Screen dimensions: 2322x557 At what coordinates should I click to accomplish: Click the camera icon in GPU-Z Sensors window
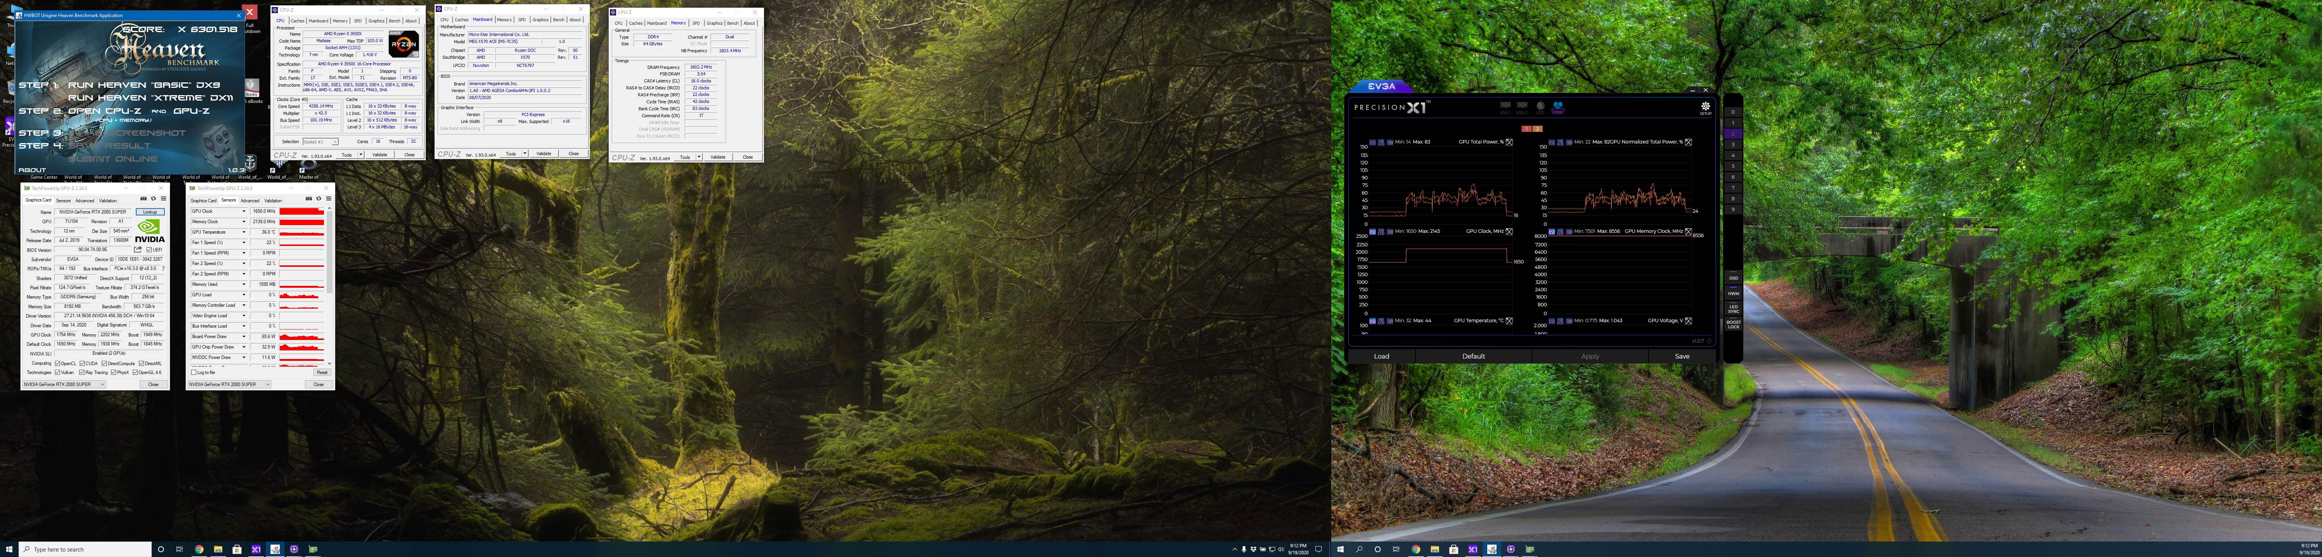[x=308, y=198]
